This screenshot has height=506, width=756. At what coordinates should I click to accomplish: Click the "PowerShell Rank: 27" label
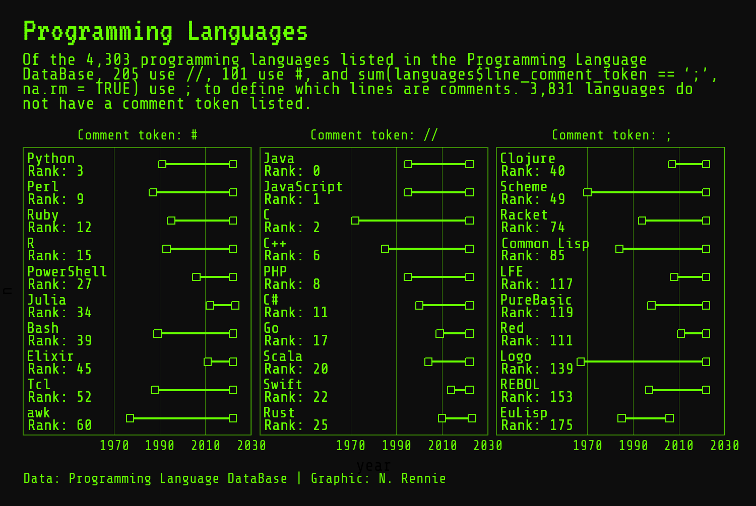67,278
